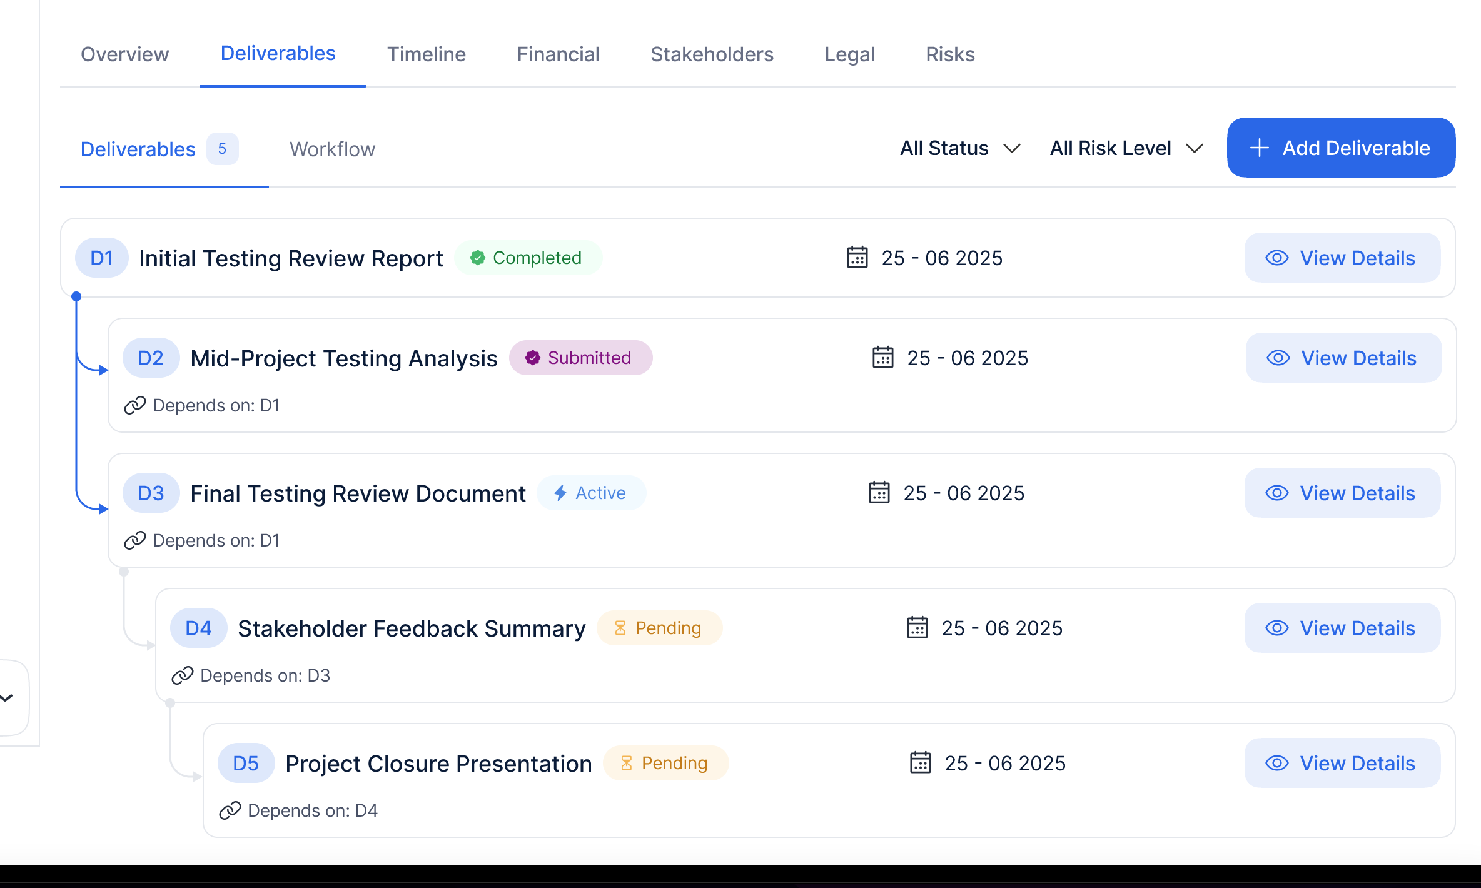The height and width of the screenshot is (888, 1481).
Task: Click the Pending badge on Project Closure Presentation
Action: 666,763
